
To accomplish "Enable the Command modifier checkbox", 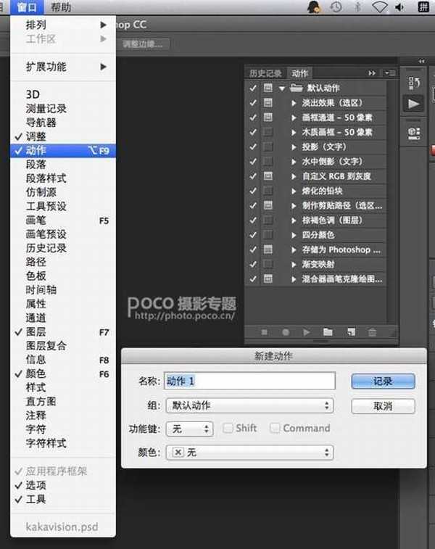I will coord(275,428).
